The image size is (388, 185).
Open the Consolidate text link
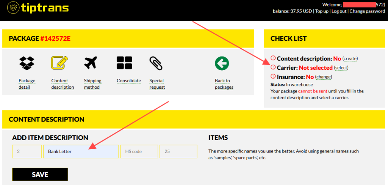point(129,81)
